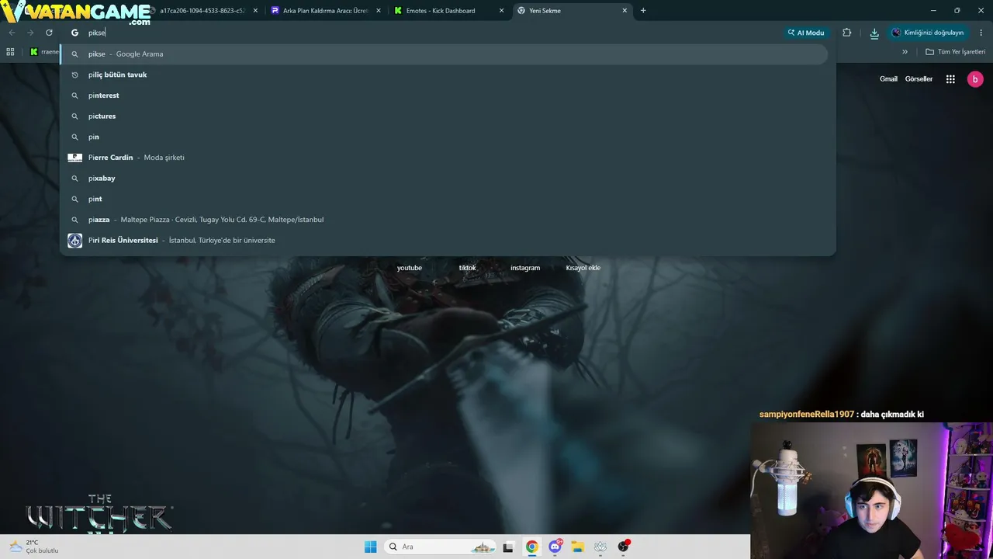
Task: Click the AI Modu button
Action: click(806, 33)
